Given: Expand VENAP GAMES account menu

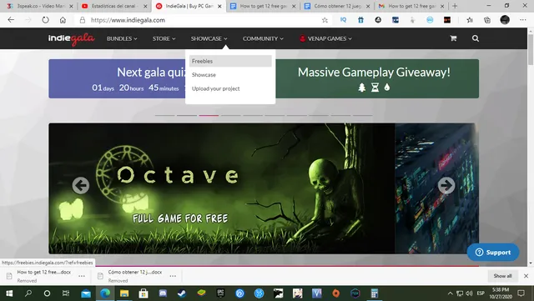Looking at the screenshot, I should click(325, 38).
